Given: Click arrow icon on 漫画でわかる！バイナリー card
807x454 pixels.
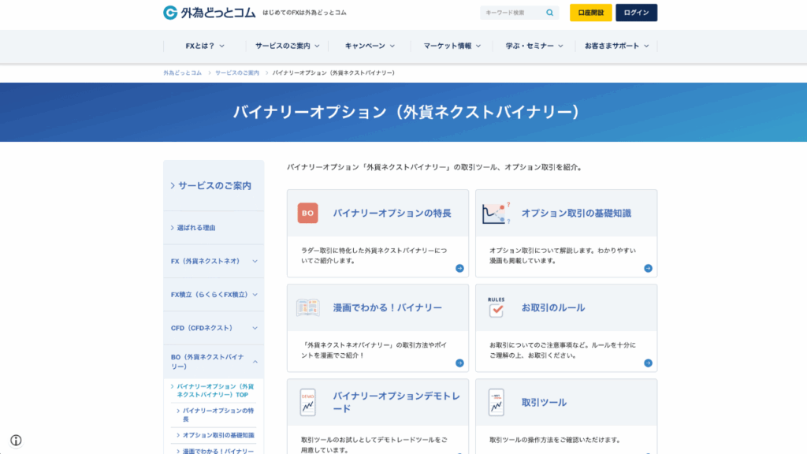Looking at the screenshot, I should [x=459, y=363].
